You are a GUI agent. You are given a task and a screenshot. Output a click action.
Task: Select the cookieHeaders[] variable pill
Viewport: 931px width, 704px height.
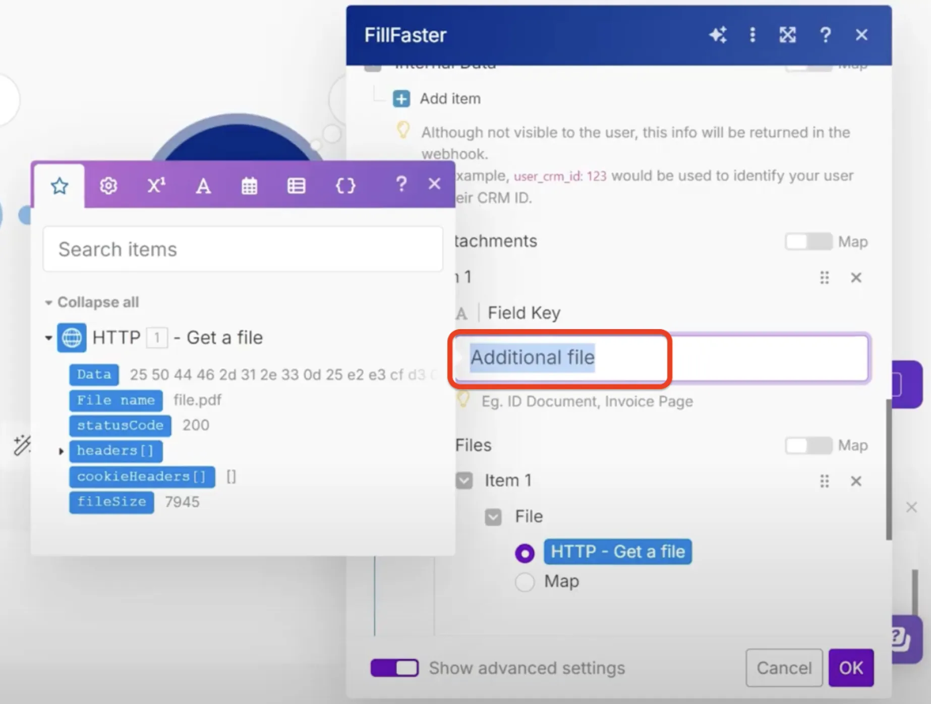click(x=142, y=477)
